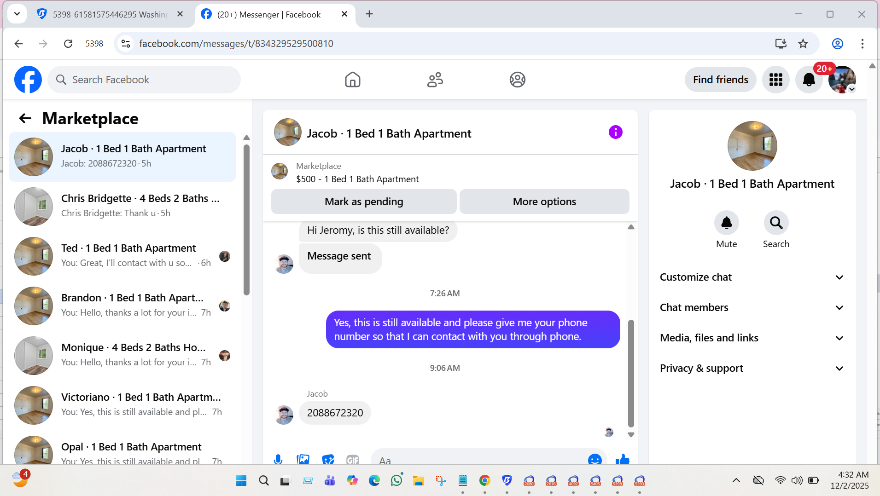This screenshot has height=496, width=880.
Task: Open the account profile picture menu
Action: [x=842, y=80]
